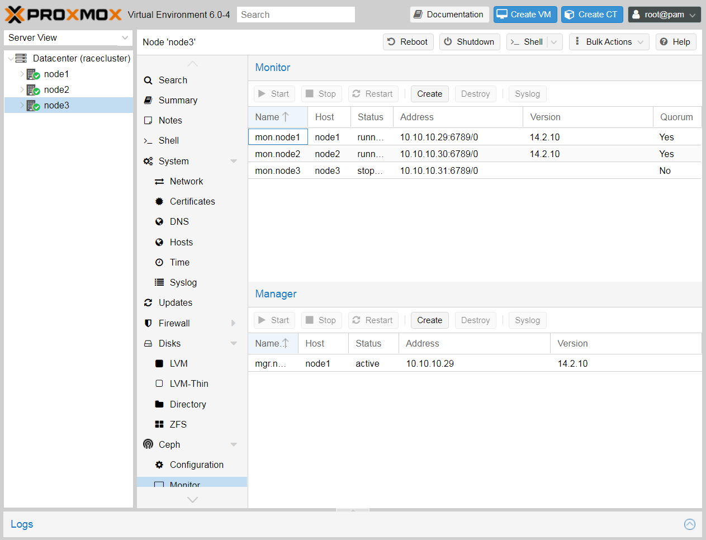The width and height of the screenshot is (706, 540).
Task: Open the Summary menu item
Action: (192, 101)
